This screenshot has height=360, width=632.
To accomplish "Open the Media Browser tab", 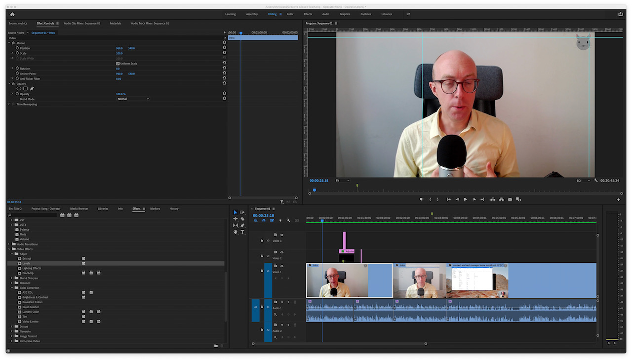I will (x=79, y=209).
